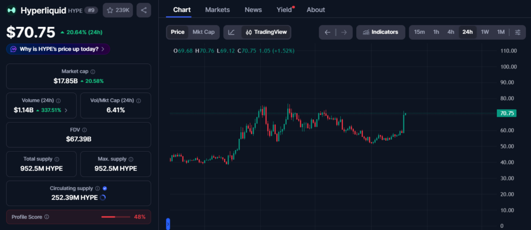Click the $67.39B FDV value
The width and height of the screenshot is (531, 230).
click(x=79, y=139)
